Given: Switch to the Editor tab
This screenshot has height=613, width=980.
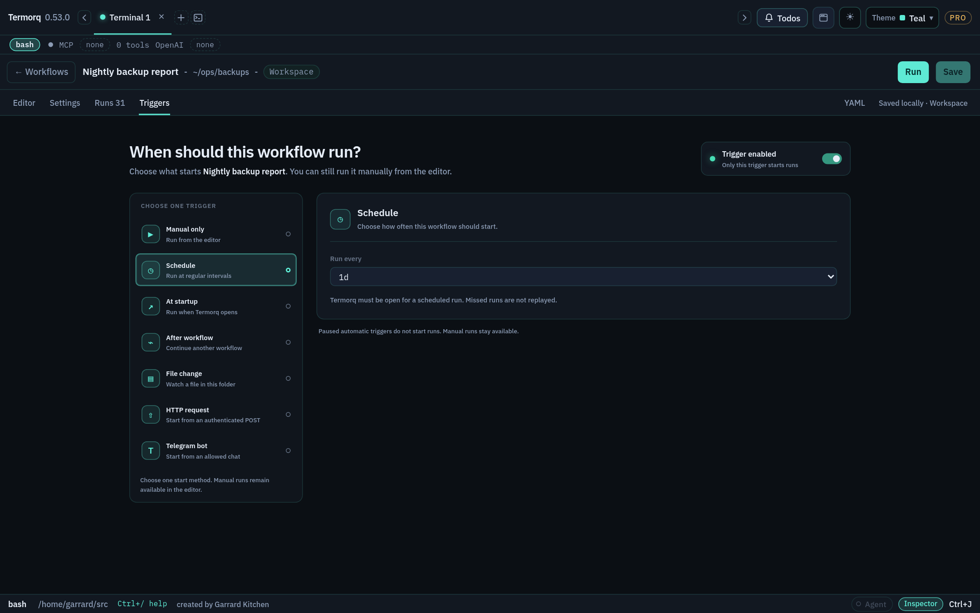Looking at the screenshot, I should point(24,103).
